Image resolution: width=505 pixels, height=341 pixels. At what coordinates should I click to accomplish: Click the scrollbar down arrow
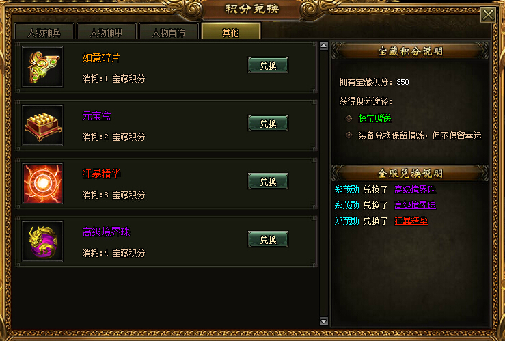[324, 321]
